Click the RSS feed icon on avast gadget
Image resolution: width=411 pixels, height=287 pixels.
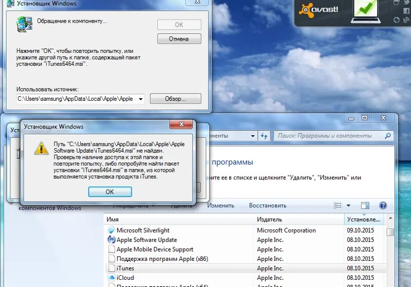pyautogui.click(x=406, y=20)
